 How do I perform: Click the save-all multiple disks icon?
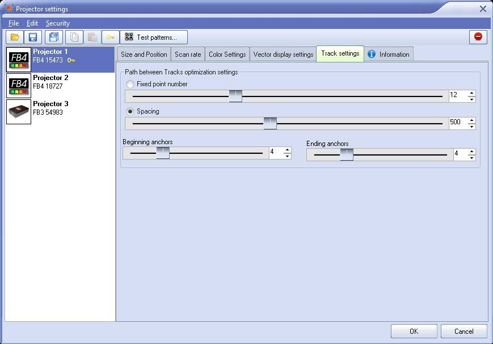54,37
